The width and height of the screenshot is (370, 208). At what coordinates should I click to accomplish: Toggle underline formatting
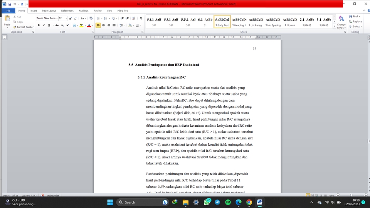[49, 25]
